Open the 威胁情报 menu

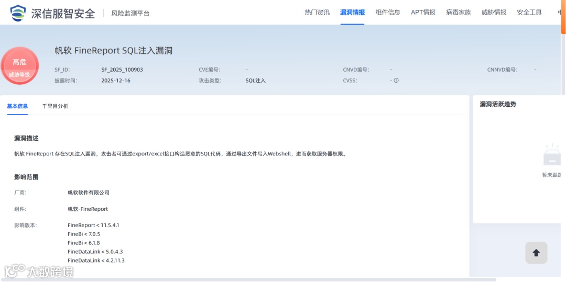(x=494, y=12)
